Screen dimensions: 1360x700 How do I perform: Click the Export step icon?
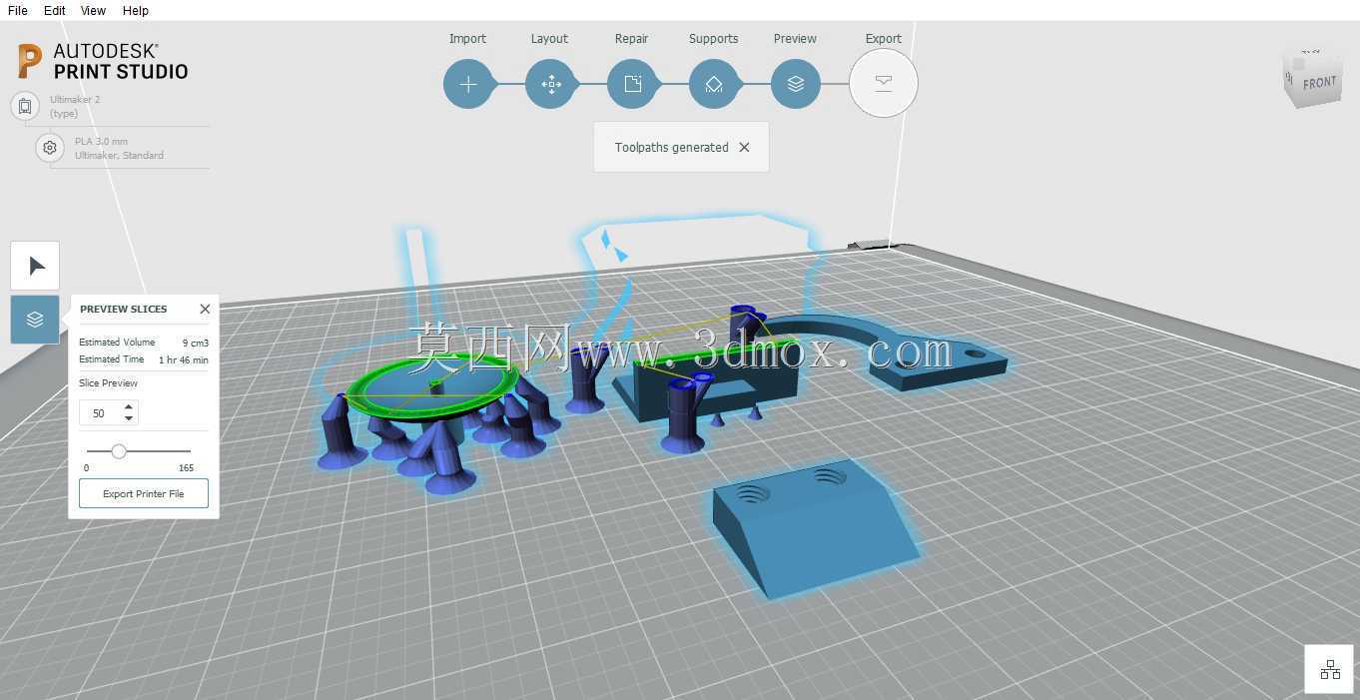click(884, 83)
